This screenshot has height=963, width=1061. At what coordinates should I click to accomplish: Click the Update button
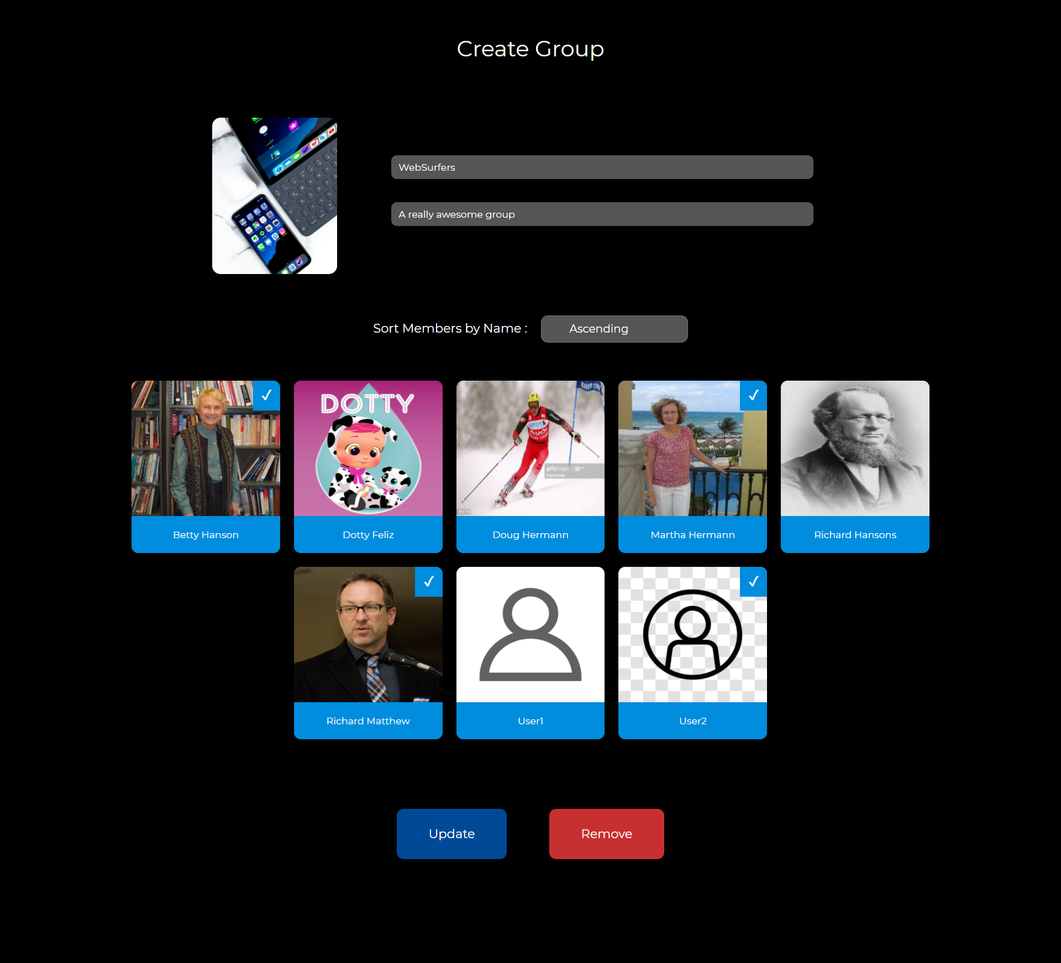(451, 834)
